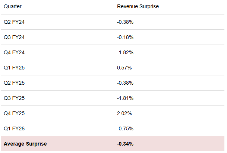Click the -0.75% revenue surprise value

[x=125, y=128]
